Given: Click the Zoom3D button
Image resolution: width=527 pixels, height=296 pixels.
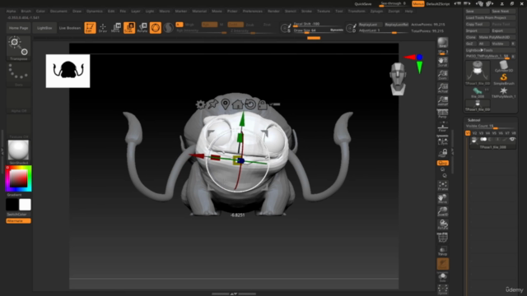Looking at the screenshot, I should (x=443, y=211).
